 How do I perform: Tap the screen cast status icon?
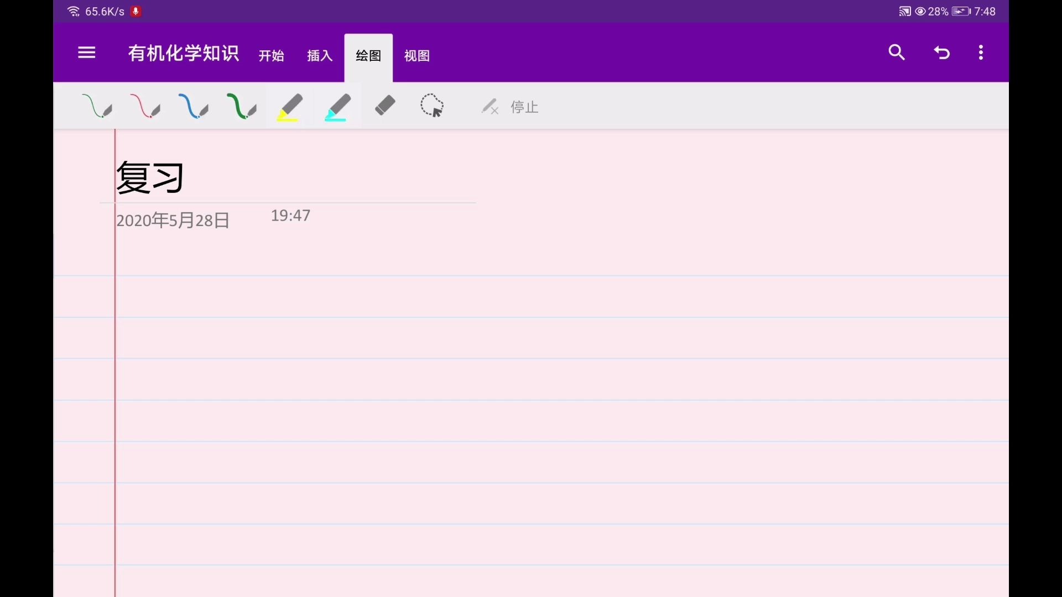tap(905, 11)
